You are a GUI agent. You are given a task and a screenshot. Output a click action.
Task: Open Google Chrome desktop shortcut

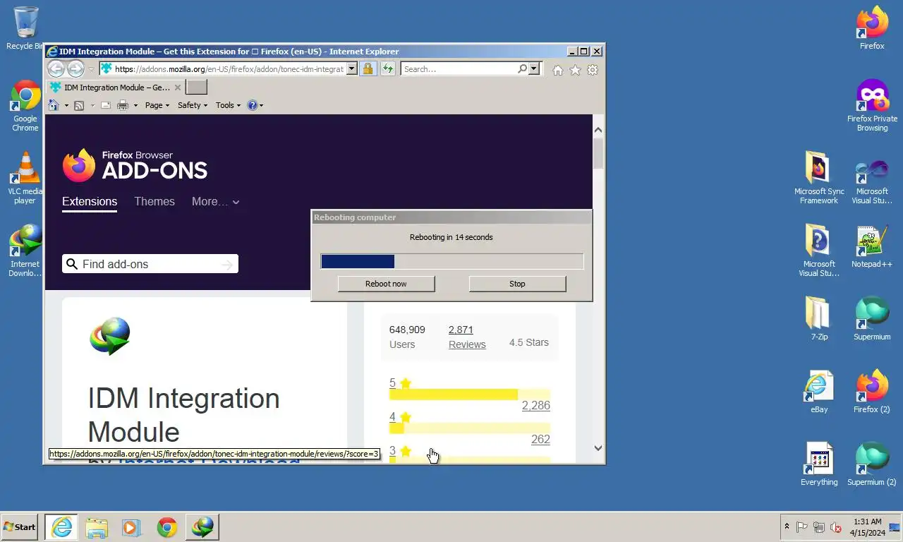(x=25, y=106)
